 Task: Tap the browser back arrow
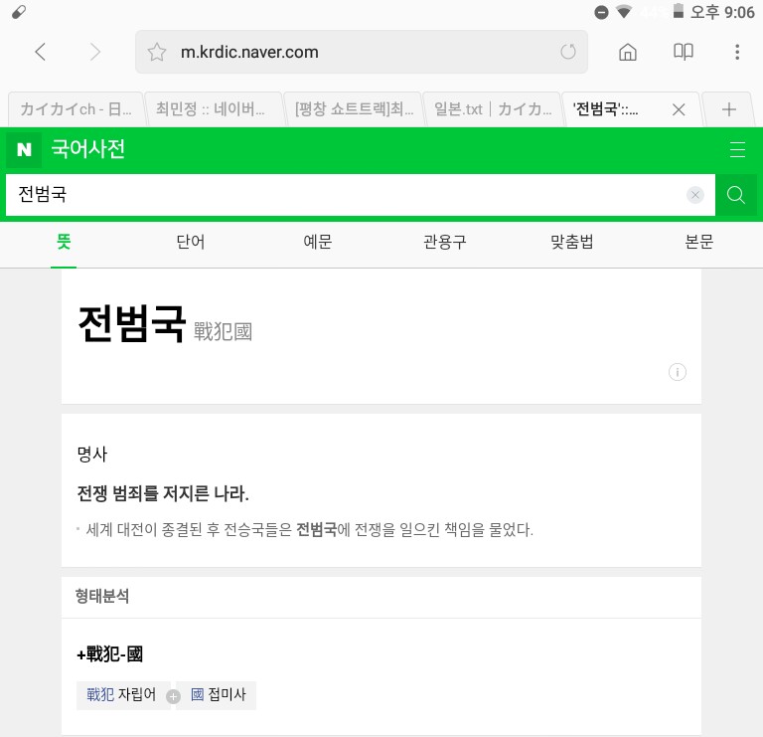[x=41, y=52]
